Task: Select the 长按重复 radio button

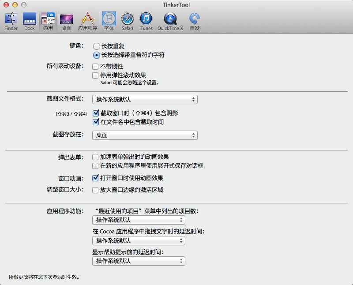Action: [x=96, y=46]
